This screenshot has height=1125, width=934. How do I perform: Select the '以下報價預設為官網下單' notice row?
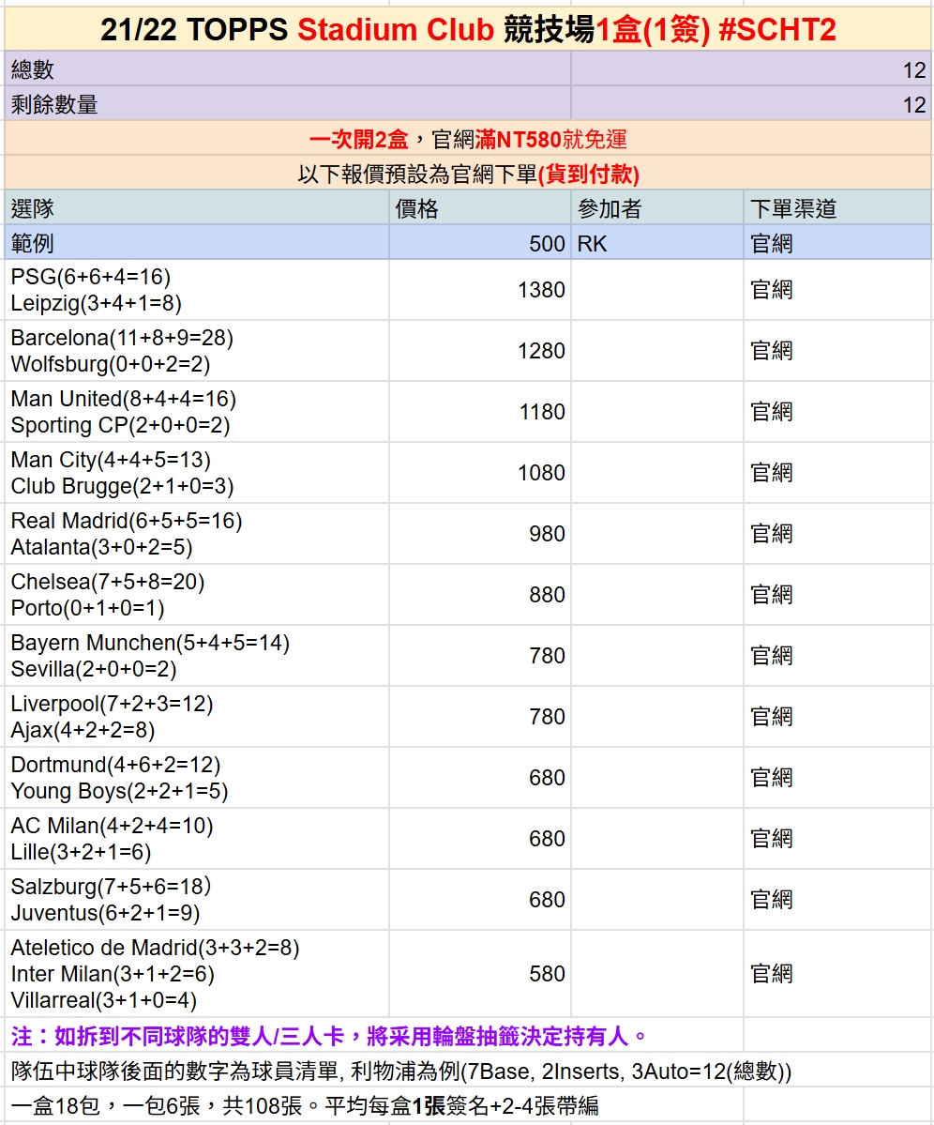[x=468, y=173]
